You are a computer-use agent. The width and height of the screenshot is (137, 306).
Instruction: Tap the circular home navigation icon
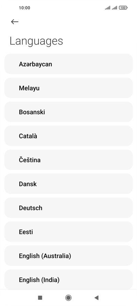[x=68, y=298]
